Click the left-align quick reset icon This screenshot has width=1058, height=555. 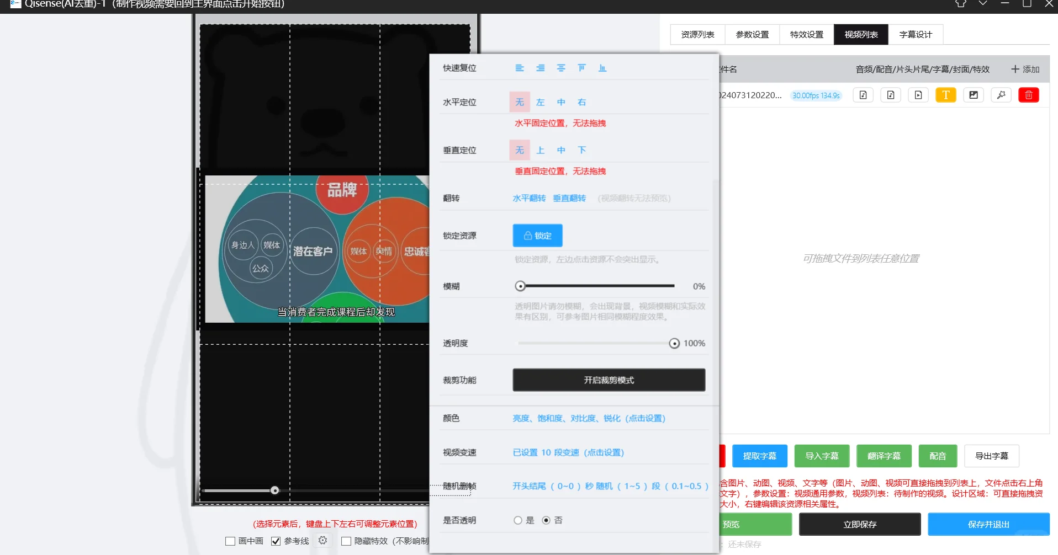pyautogui.click(x=520, y=68)
